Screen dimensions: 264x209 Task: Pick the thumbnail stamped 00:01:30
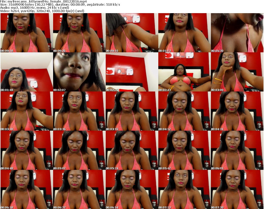[x=237, y=33]
